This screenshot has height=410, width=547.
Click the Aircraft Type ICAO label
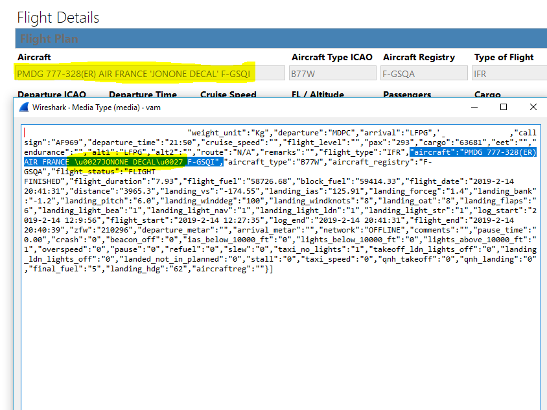point(332,57)
